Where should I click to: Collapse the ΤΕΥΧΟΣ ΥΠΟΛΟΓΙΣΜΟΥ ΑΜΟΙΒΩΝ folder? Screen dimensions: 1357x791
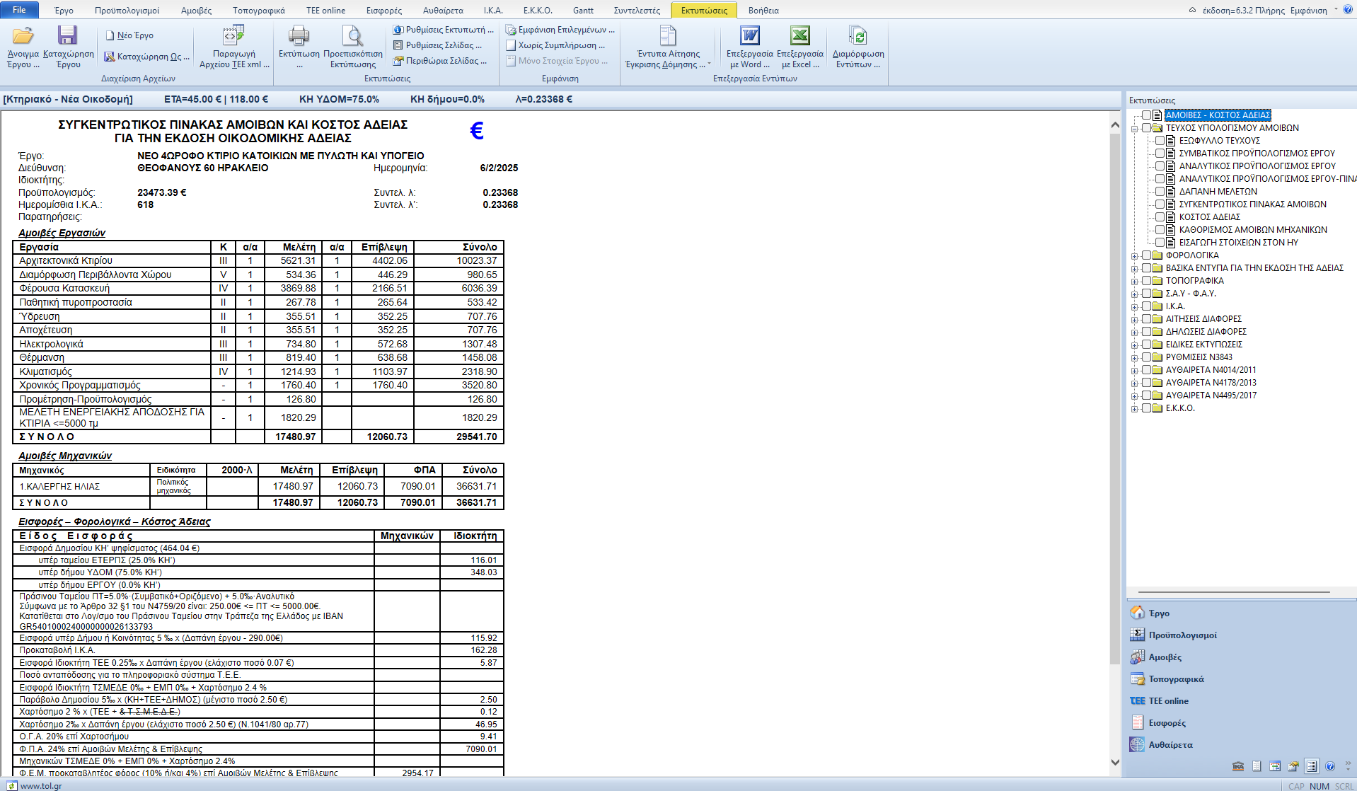tap(1135, 129)
